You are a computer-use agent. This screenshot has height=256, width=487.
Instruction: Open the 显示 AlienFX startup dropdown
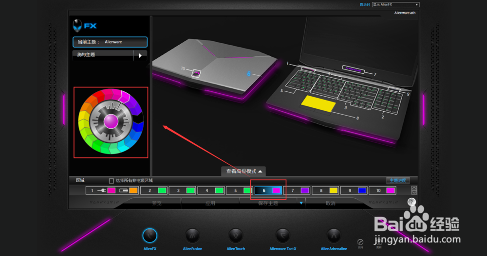(x=395, y=5)
